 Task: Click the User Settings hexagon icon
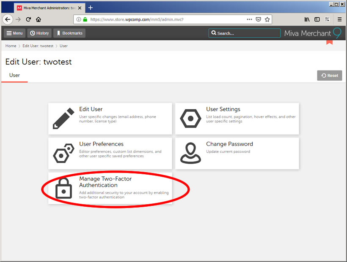point(190,119)
